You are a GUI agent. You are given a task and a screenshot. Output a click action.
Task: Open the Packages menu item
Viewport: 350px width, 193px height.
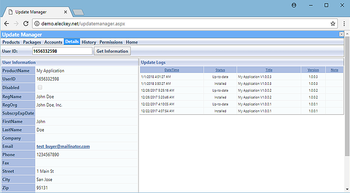tap(32, 42)
